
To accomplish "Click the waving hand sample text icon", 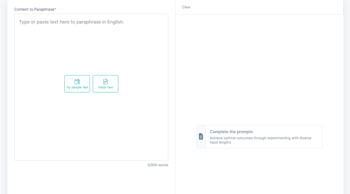I will pos(77,81).
